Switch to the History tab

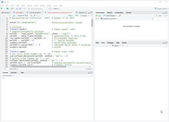(110, 13)
